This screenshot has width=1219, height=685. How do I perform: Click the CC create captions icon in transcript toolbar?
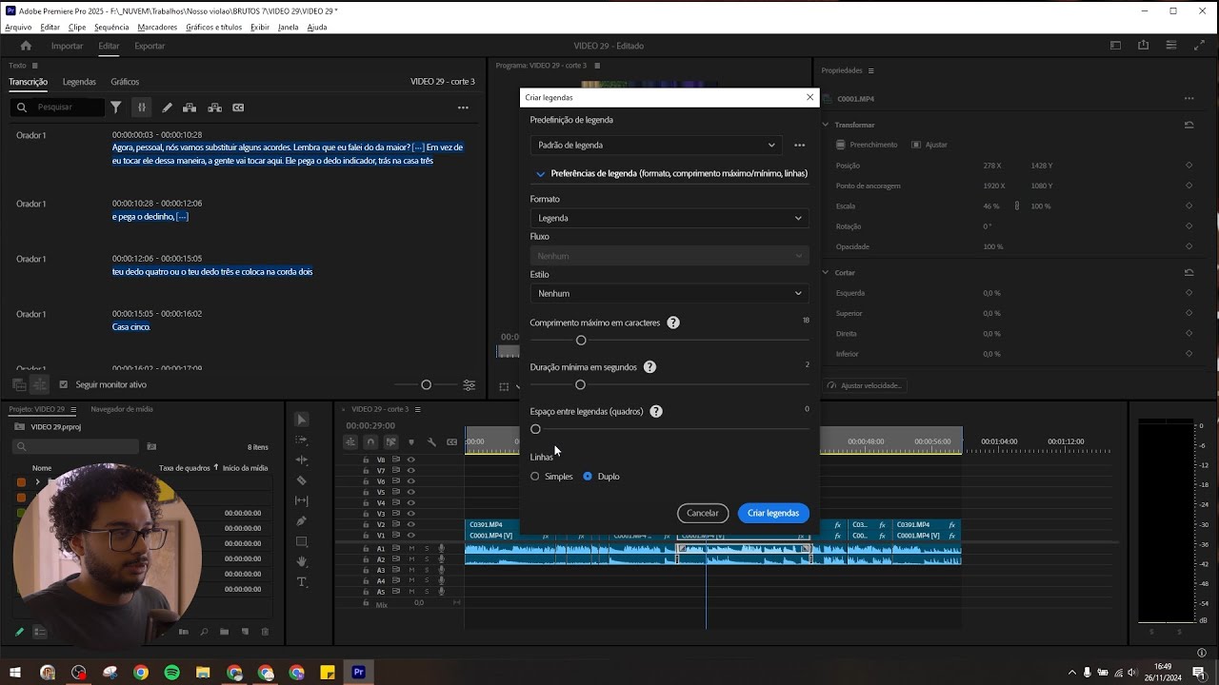pyautogui.click(x=238, y=108)
